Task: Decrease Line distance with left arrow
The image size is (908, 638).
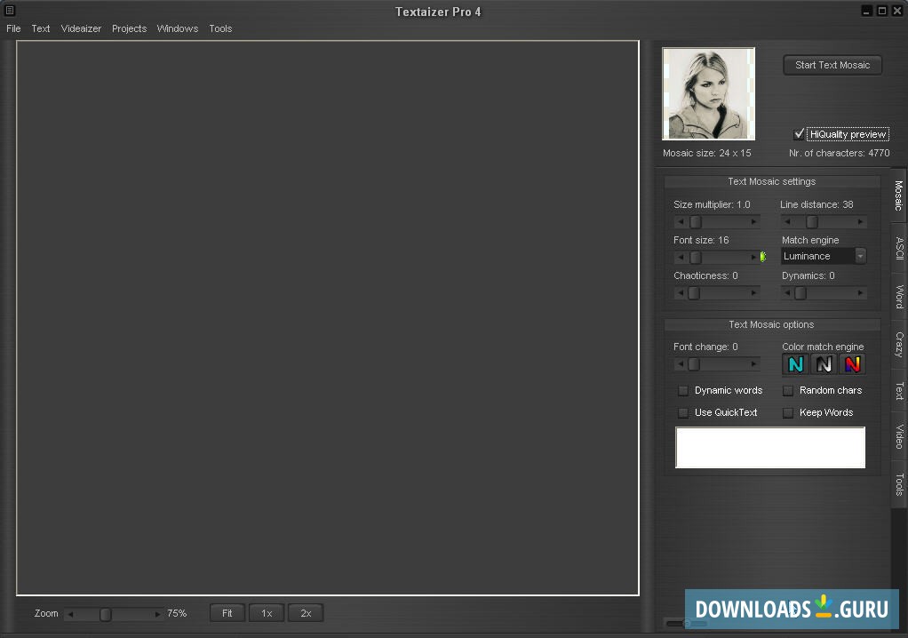Action: (787, 222)
